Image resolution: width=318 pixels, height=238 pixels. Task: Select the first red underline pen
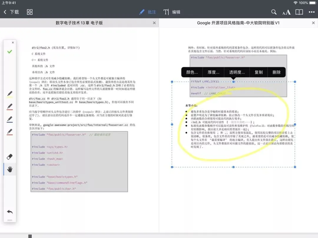click(x=9, y=107)
